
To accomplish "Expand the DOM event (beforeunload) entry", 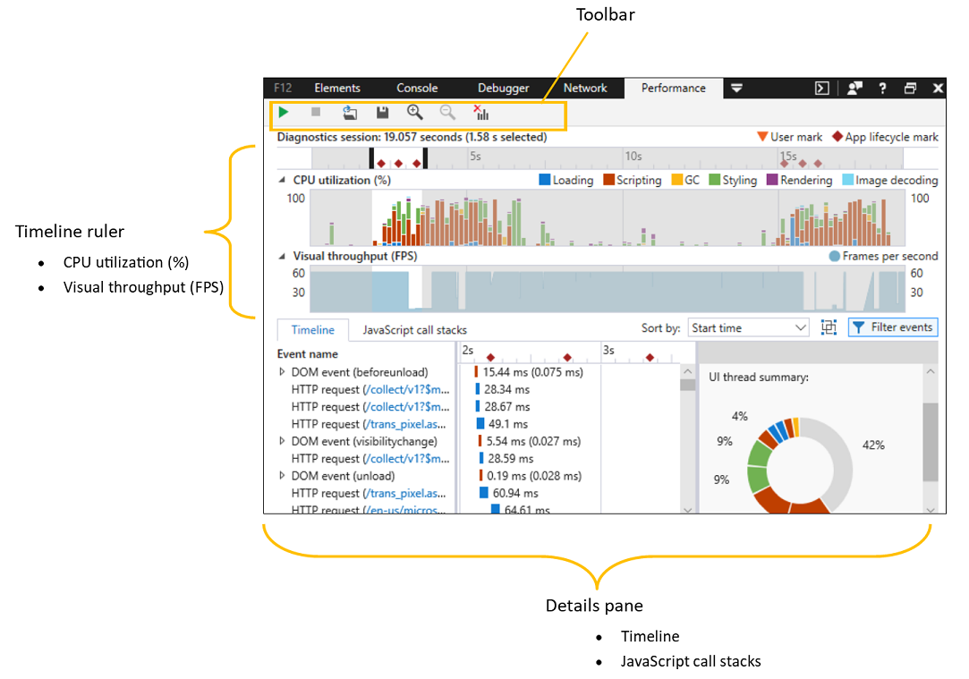I will point(280,372).
